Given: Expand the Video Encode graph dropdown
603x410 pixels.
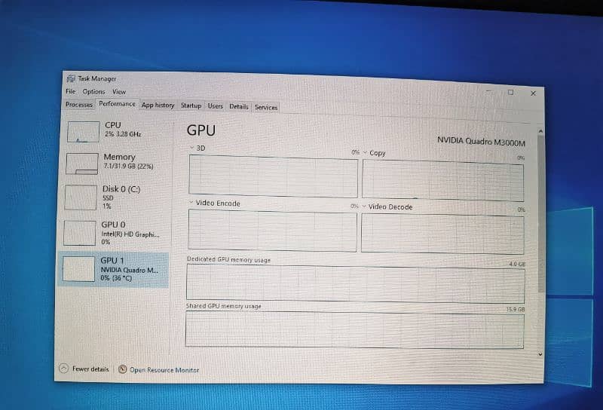Looking at the screenshot, I should pyautogui.click(x=191, y=203).
